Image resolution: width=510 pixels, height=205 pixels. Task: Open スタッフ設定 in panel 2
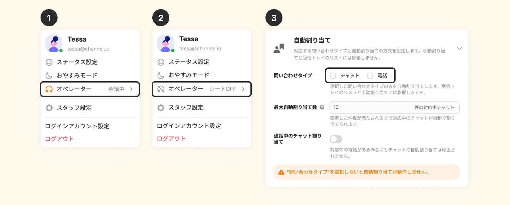[186, 107]
